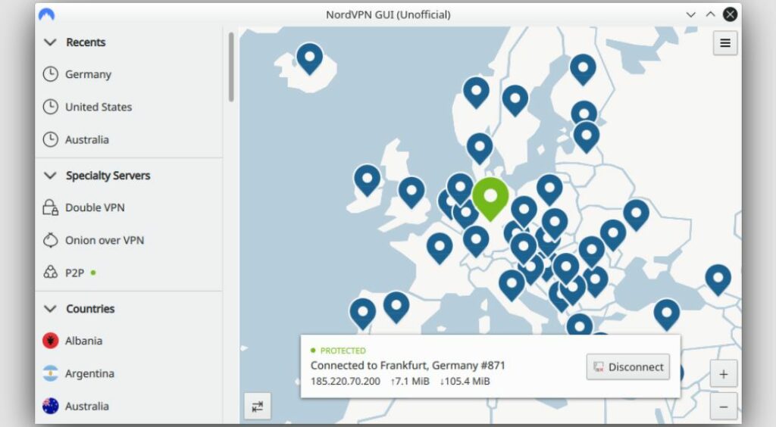Viewport: 776px width, 427px height.
Task: Click the clock icon beside United States
Action: 51,107
